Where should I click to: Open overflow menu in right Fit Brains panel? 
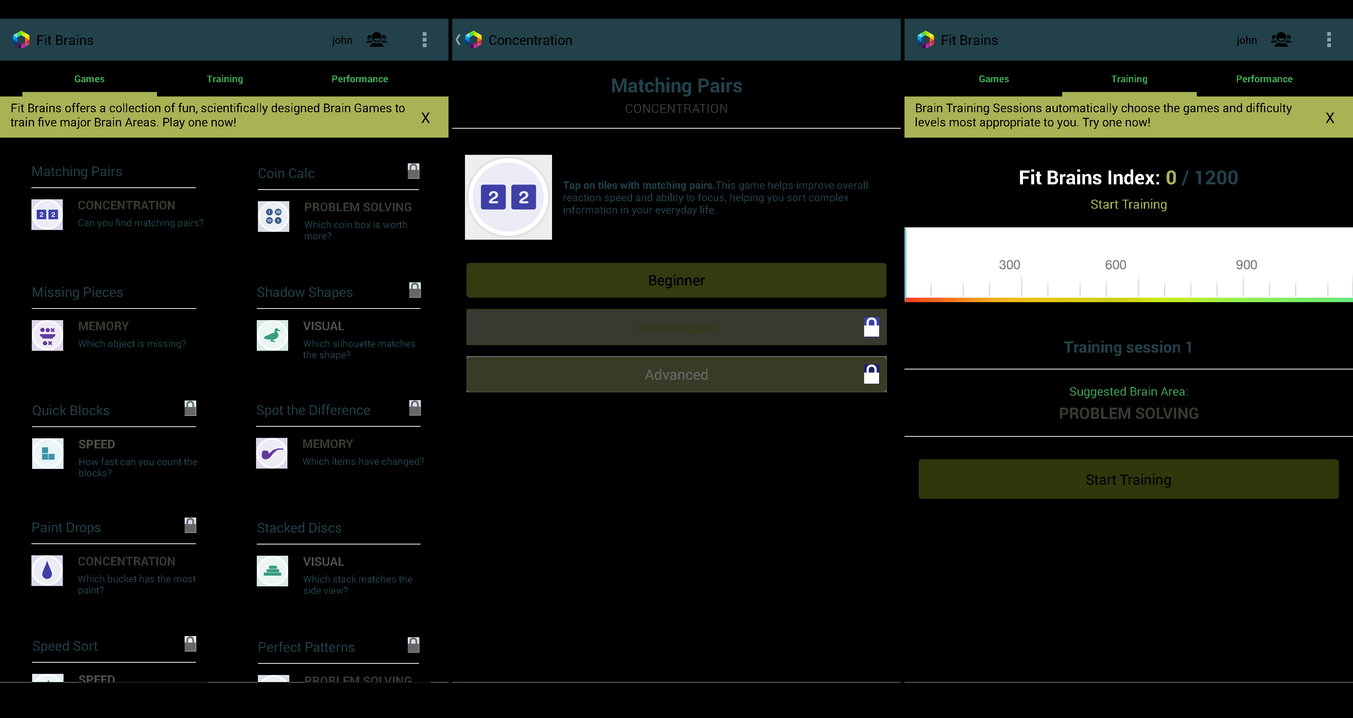(1329, 40)
